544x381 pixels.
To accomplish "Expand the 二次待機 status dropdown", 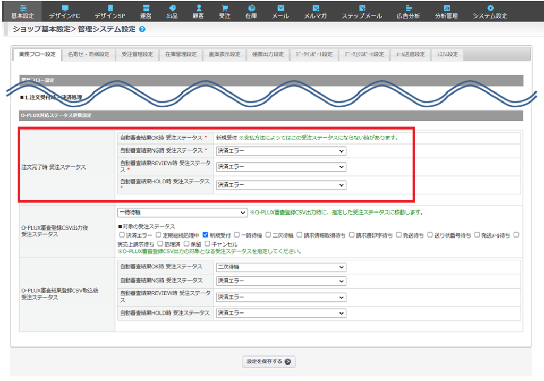I will click(280, 267).
